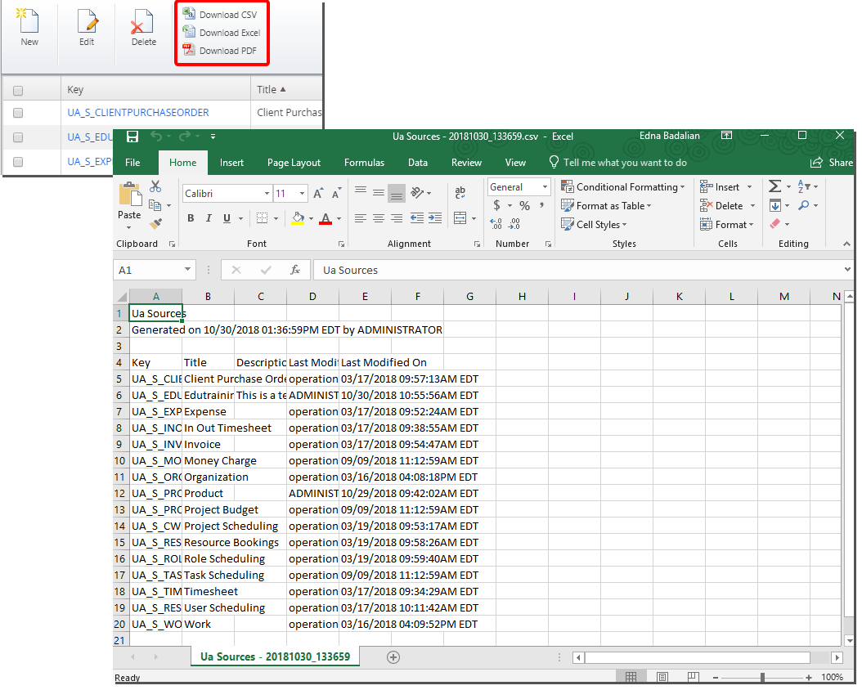Screen dimensions: 862x690
Task: Open the General number format dropdown
Action: (x=545, y=186)
